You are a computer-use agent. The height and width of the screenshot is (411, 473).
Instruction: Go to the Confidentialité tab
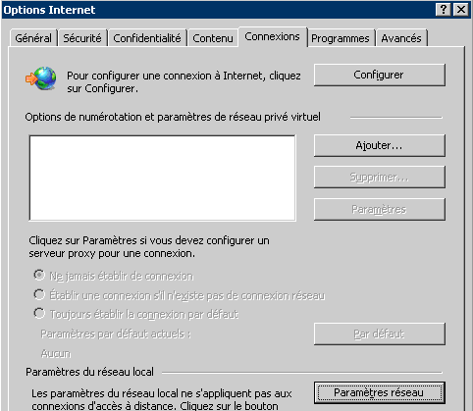[x=147, y=38]
